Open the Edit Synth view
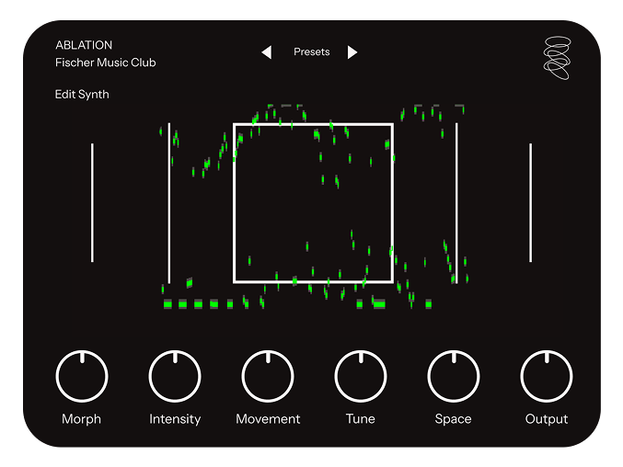 pyautogui.click(x=82, y=95)
